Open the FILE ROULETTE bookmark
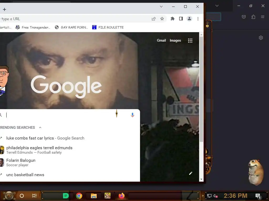 pos(108,27)
